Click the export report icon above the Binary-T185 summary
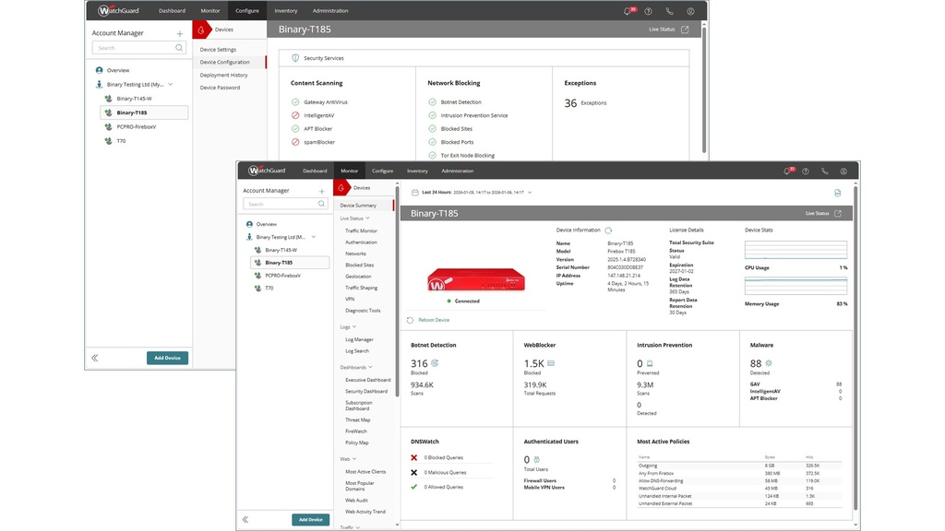Screen dimensions: 945x531 [837, 193]
